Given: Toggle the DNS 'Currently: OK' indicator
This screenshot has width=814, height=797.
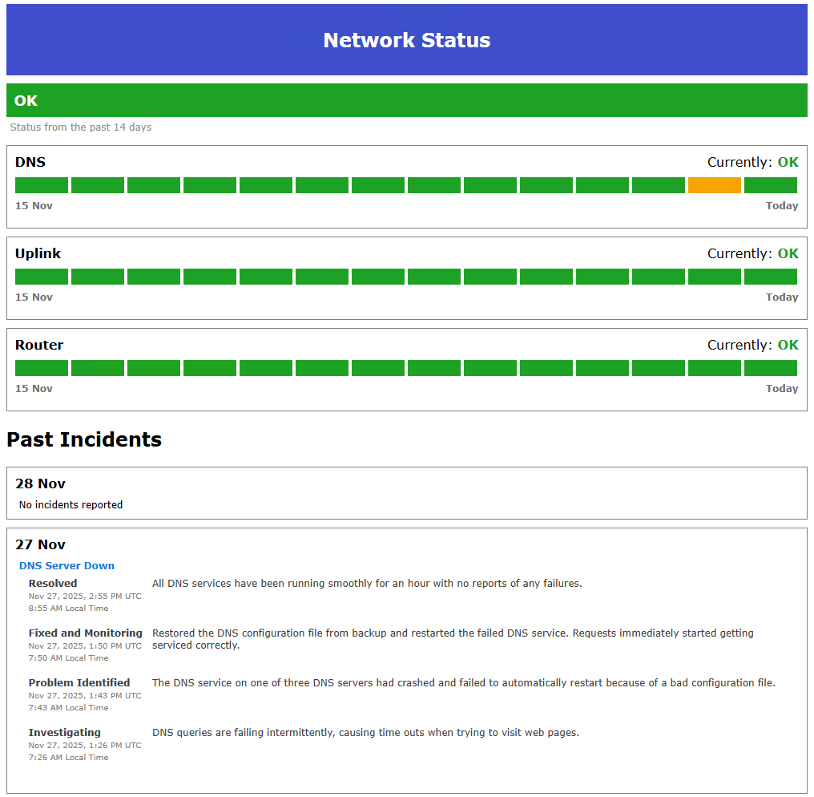Looking at the screenshot, I should (754, 161).
